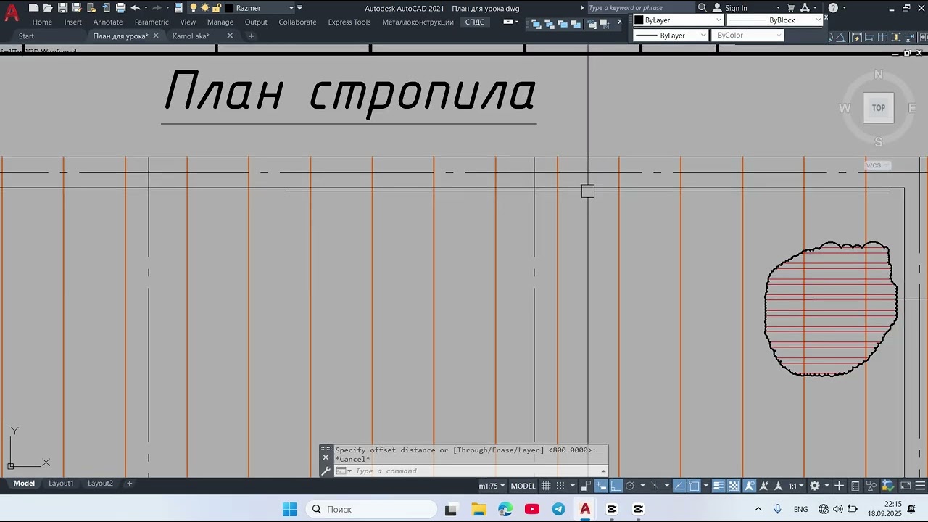This screenshot has width=928, height=522.
Task: Open the undo history dropdown arrow
Action: [146, 8]
